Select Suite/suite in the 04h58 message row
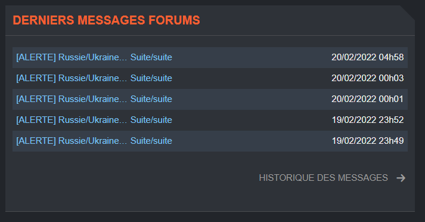 [x=151, y=57]
